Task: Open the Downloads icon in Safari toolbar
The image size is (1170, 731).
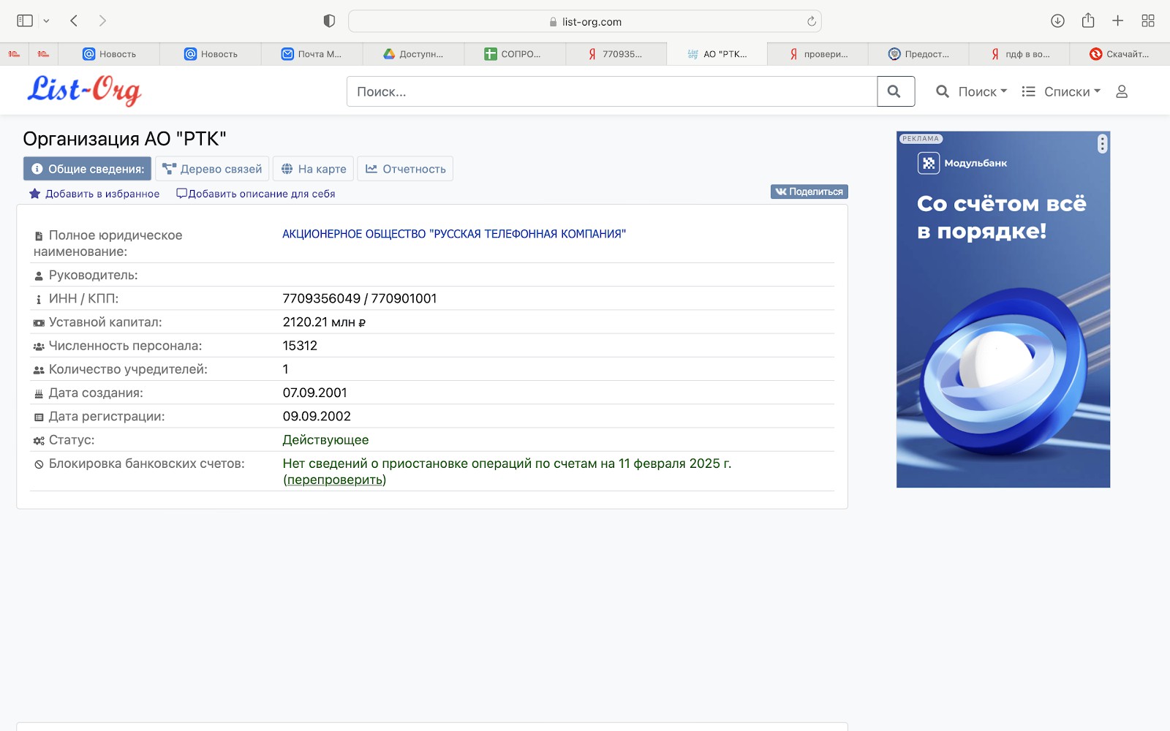Action: pyautogui.click(x=1057, y=20)
